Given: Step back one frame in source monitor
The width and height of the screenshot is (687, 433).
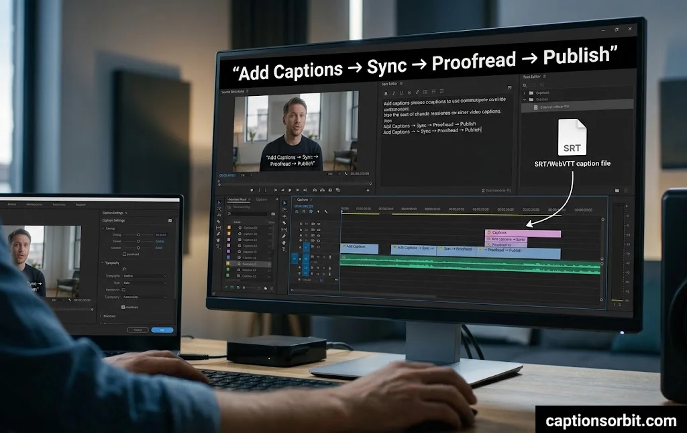Looking at the screenshot, I should tap(282, 190).
